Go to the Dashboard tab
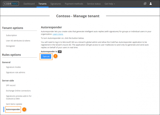 point(29,4)
